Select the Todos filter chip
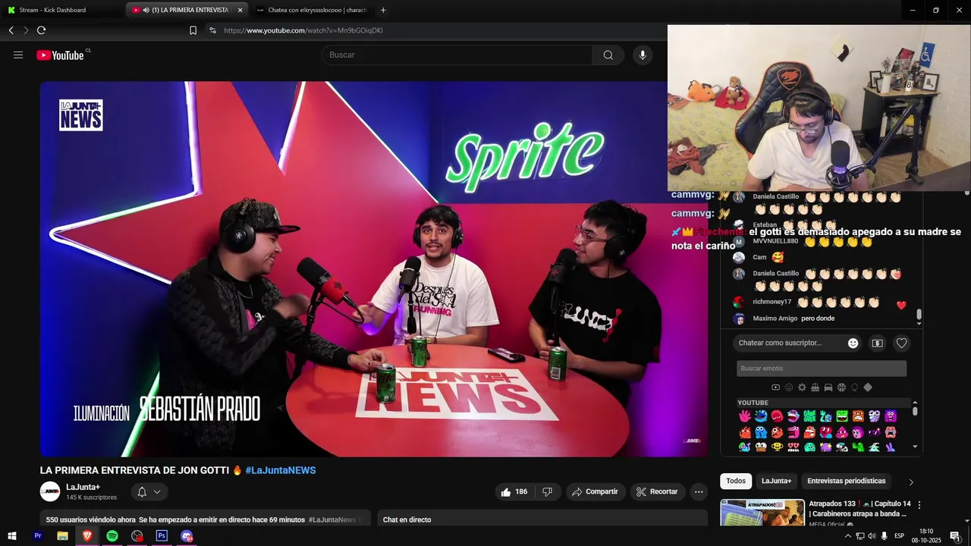 (x=736, y=481)
